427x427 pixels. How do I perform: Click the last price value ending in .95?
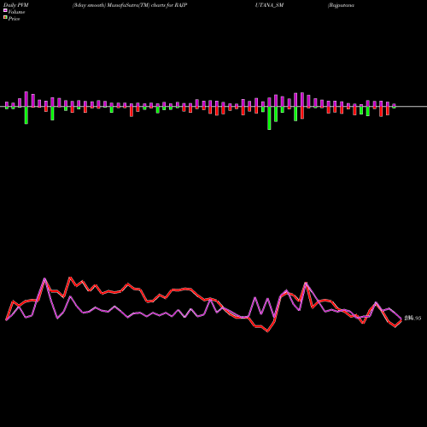(x=412, y=319)
